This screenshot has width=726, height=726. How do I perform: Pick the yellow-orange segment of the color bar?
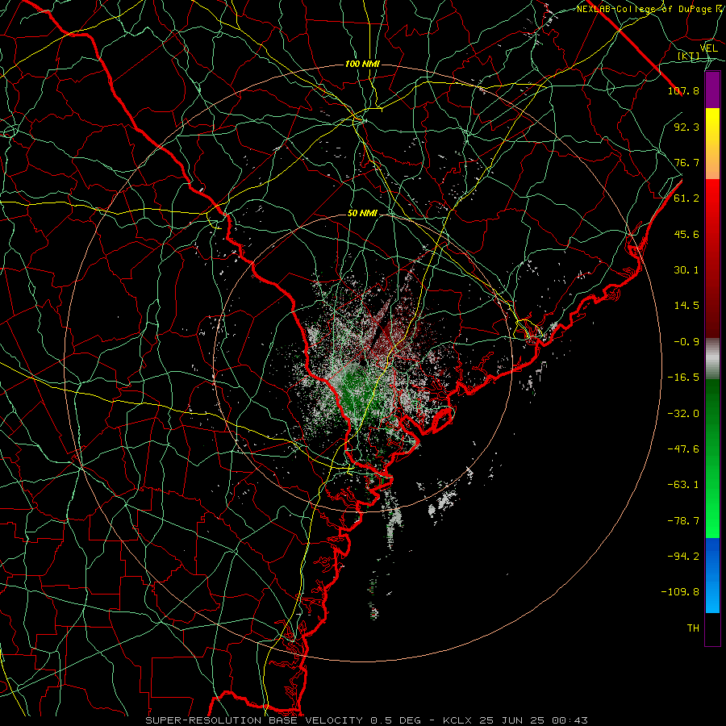click(712, 144)
